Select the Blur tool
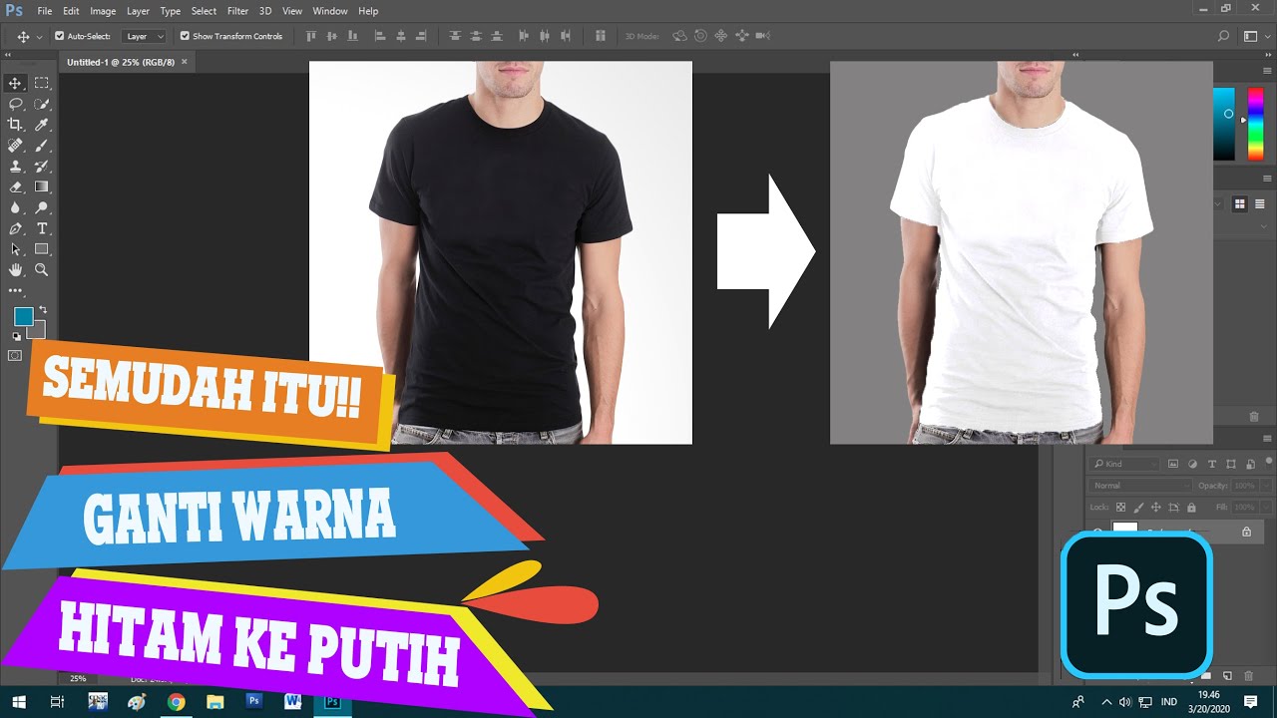1277x718 pixels. [x=15, y=207]
